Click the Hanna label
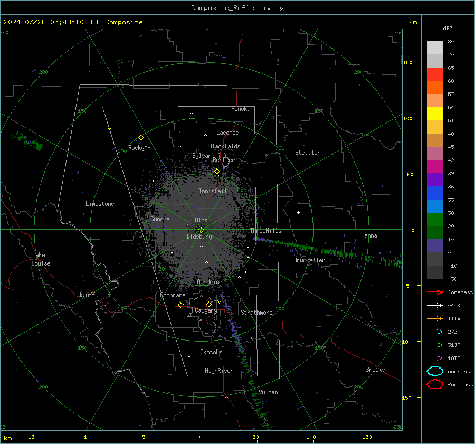Image resolution: width=475 pixels, height=444 pixels. 369,235
